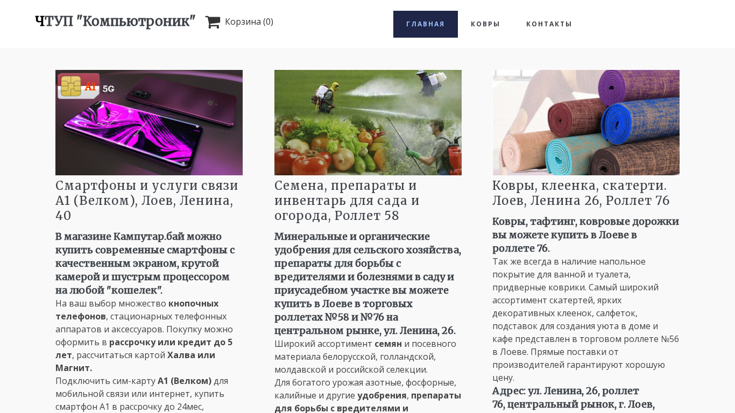The image size is (735, 413).
Task: Click the bold Ковры, тафтинг, ковровые дорожки text
Action: point(586,235)
